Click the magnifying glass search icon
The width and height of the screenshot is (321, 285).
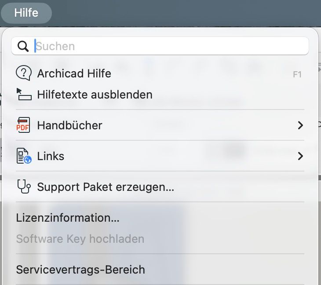22,46
